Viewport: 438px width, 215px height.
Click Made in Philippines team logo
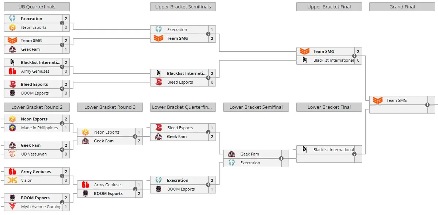(12, 128)
